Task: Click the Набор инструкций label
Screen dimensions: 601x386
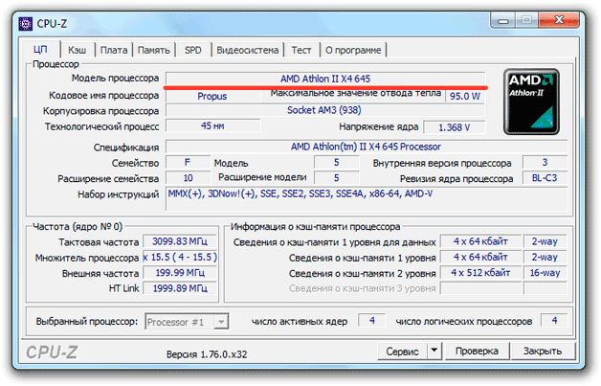Action: point(118,194)
